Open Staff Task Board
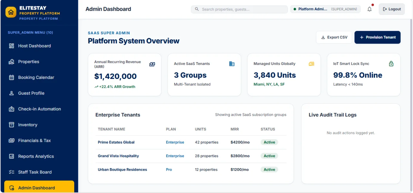Image resolution: width=413 pixels, height=193 pixels. pyautogui.click(x=39, y=172)
